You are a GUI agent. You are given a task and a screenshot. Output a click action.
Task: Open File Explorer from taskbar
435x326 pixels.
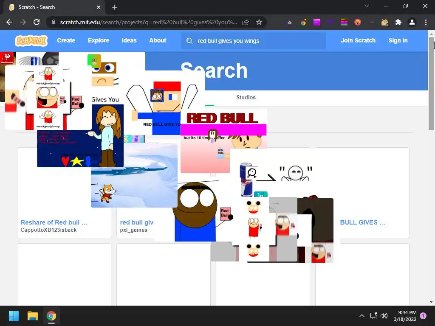(x=32, y=316)
